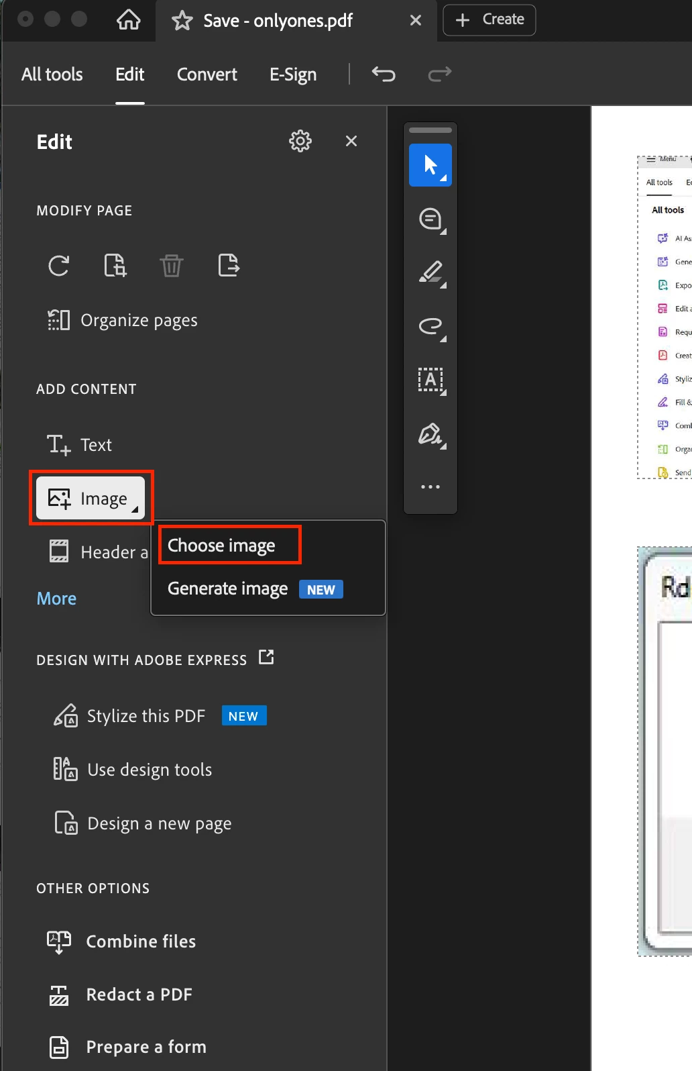Close the Edit panel
Image resolution: width=692 pixels, height=1071 pixels.
(351, 141)
